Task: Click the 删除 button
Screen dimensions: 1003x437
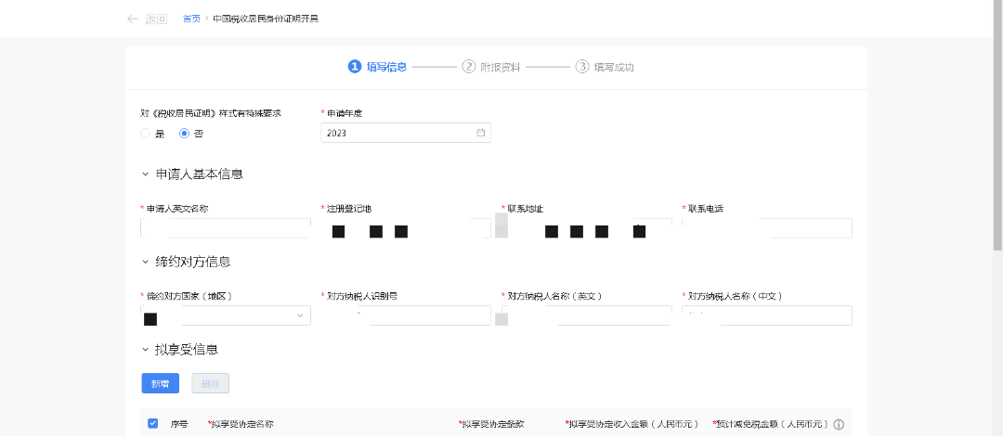Action: 210,383
